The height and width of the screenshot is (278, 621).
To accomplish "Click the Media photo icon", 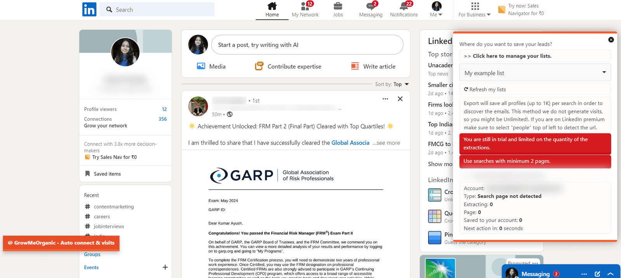I will (201, 66).
